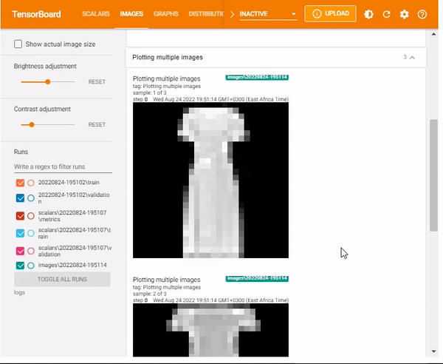The width and height of the screenshot is (443, 364).
Task: Uncheck the scalars 20220824-195107\metrics checkbox
Action: coord(20,216)
